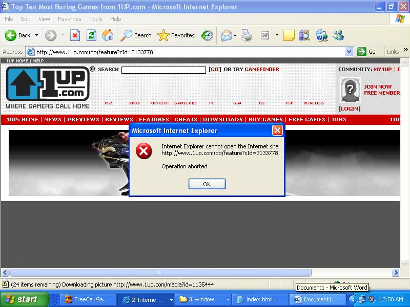Print the page with the printer icon
The width and height of the screenshot is (410, 307).
247,35
